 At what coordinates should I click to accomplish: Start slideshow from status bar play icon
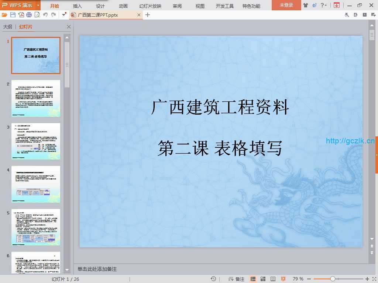pos(283,279)
